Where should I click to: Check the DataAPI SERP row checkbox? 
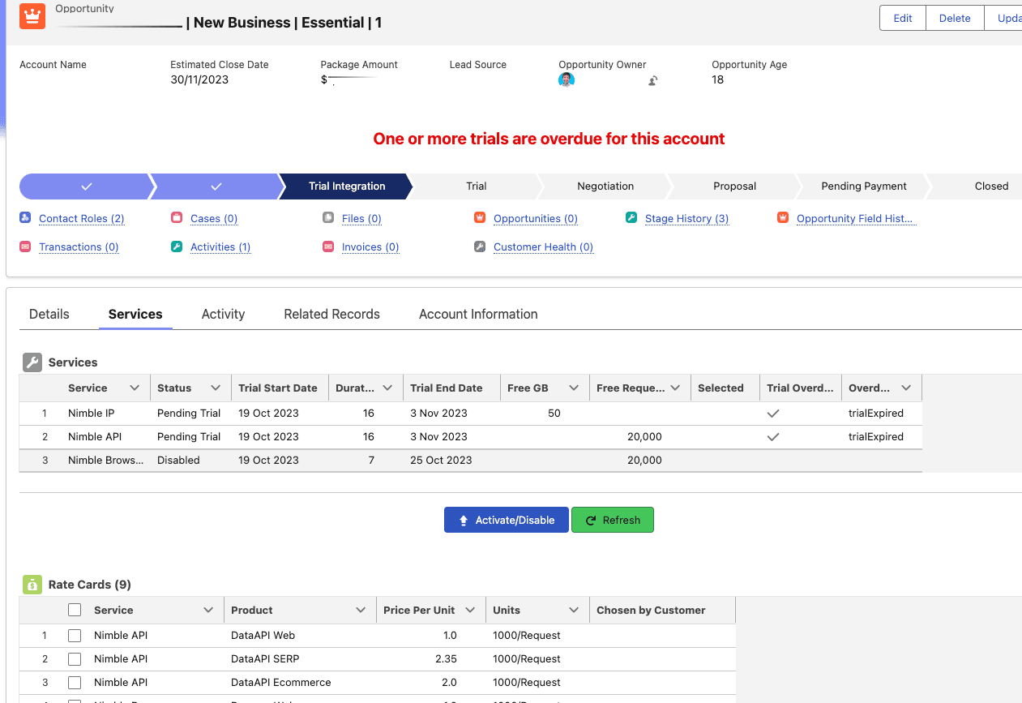(75, 658)
